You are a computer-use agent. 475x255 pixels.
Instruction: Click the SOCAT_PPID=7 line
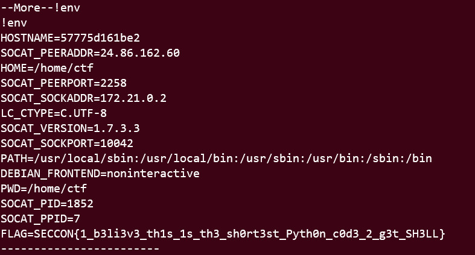coord(40,218)
